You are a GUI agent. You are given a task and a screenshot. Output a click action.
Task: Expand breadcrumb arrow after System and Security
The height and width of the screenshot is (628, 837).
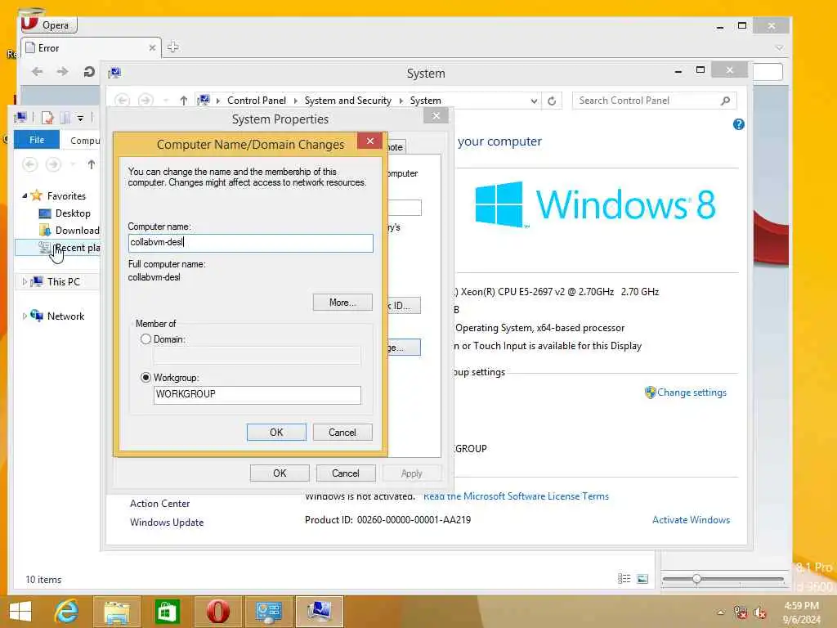[401, 101]
